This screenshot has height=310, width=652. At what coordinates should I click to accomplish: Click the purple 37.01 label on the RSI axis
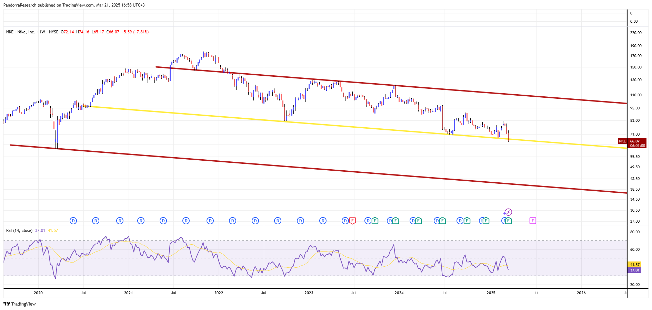[x=634, y=270]
